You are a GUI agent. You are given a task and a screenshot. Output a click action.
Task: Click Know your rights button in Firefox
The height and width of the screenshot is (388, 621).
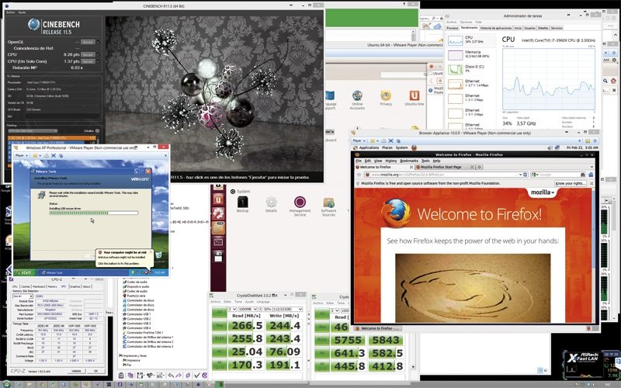[570, 184]
